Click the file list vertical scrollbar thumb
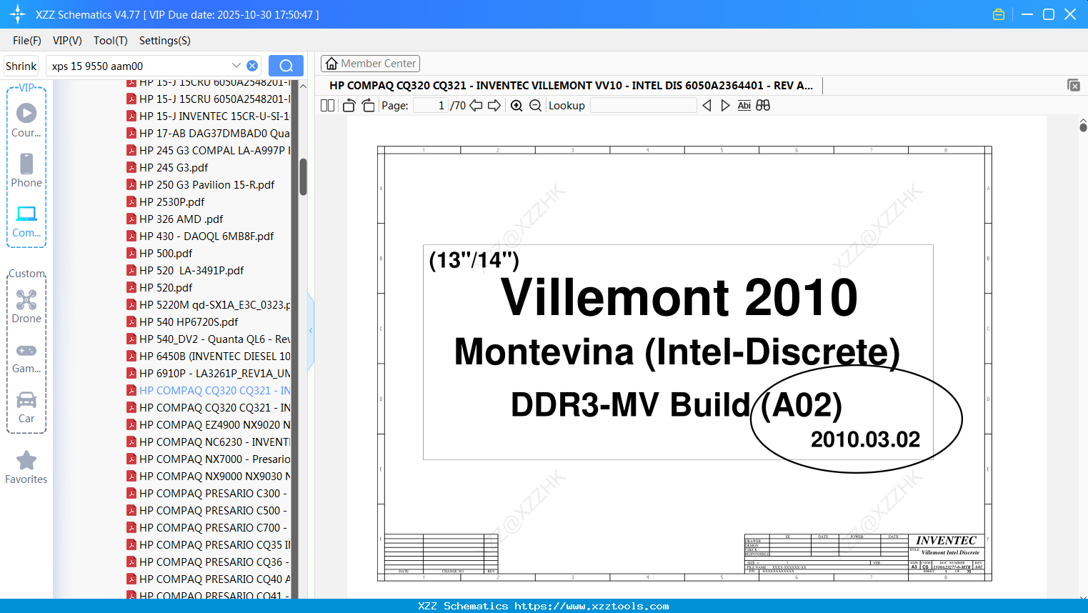Viewport: 1088px width, 613px height. click(x=304, y=176)
